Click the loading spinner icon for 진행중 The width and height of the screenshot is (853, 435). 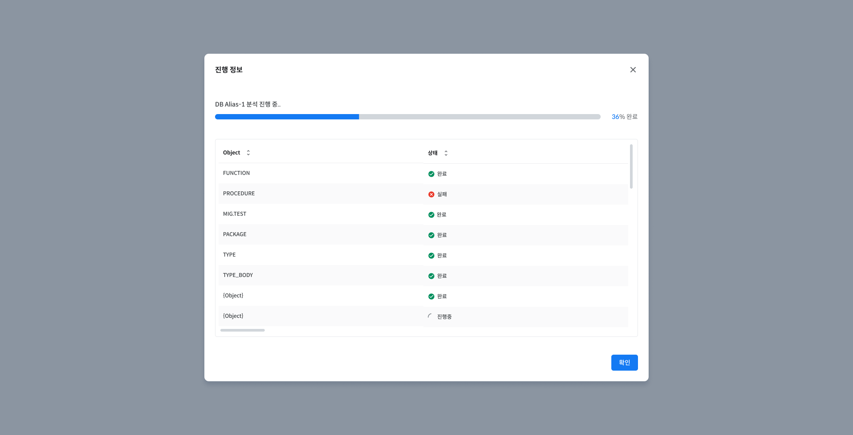[x=430, y=316]
